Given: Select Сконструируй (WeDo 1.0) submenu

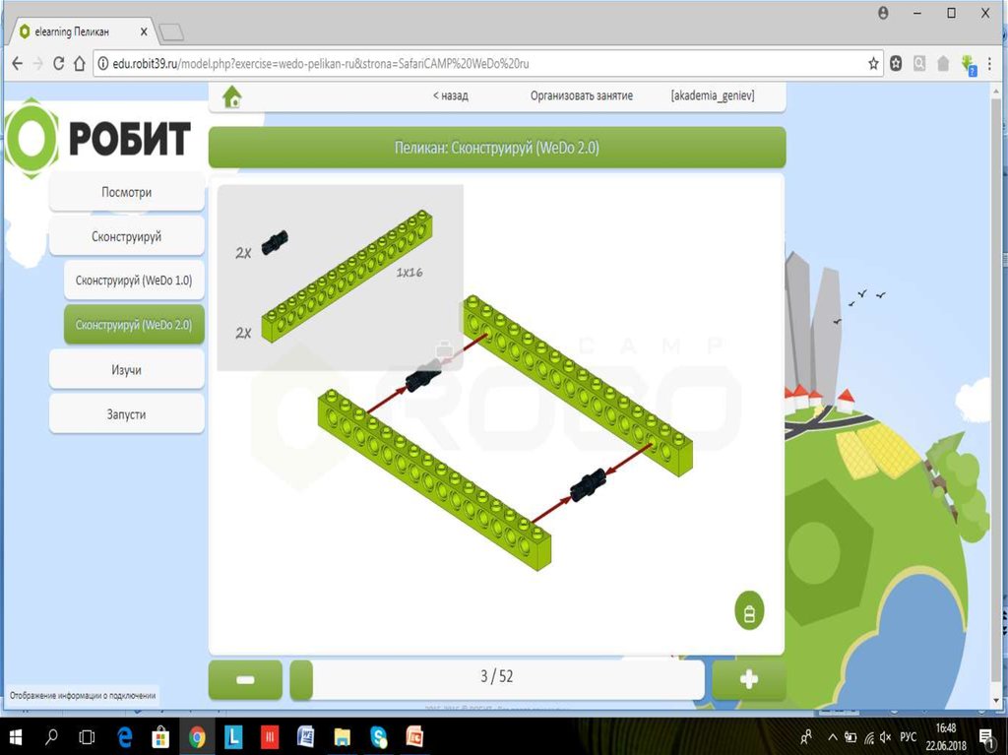Looking at the screenshot, I should point(134,281).
